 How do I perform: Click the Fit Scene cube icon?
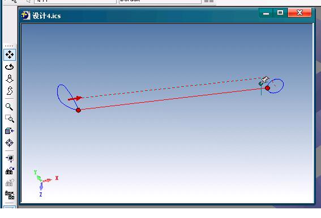(10, 131)
